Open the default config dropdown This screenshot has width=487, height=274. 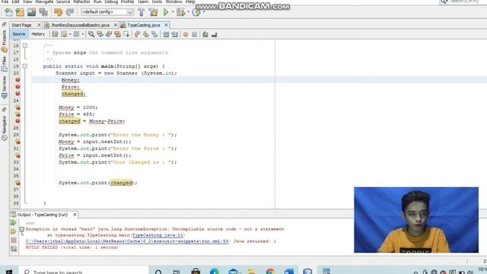click(x=107, y=12)
